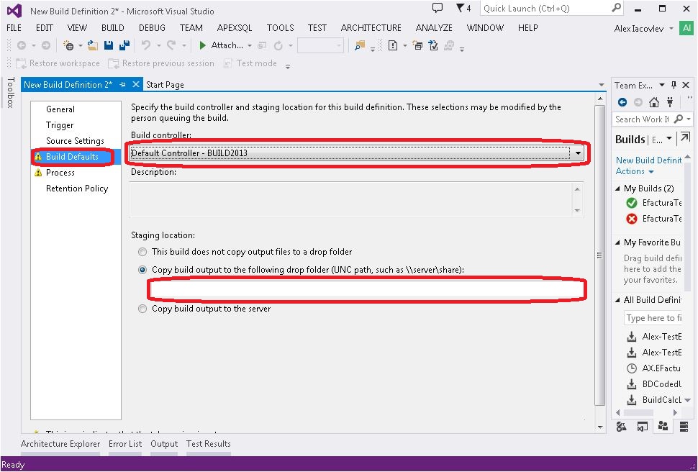Click the Visual Studio logo icon

pyautogui.click(x=14, y=11)
